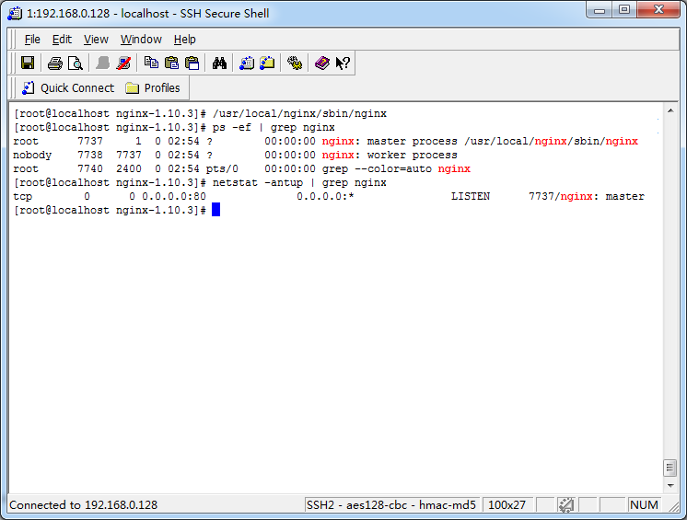Viewport: 687px width, 520px height.
Task: Click the 'nginx: worker process' text
Action: pyautogui.click(x=390, y=155)
